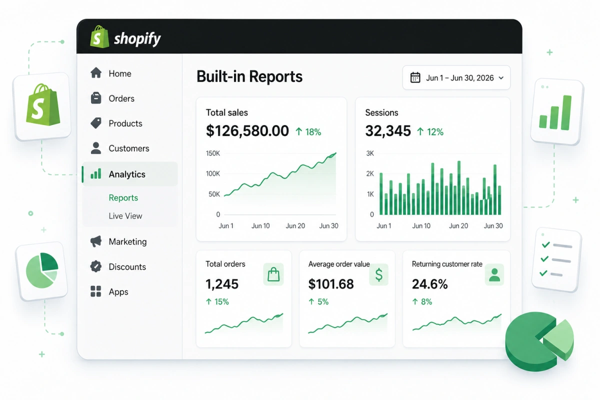Open Reports under Analytics
Viewport: 600px width, 400px height.
123,198
